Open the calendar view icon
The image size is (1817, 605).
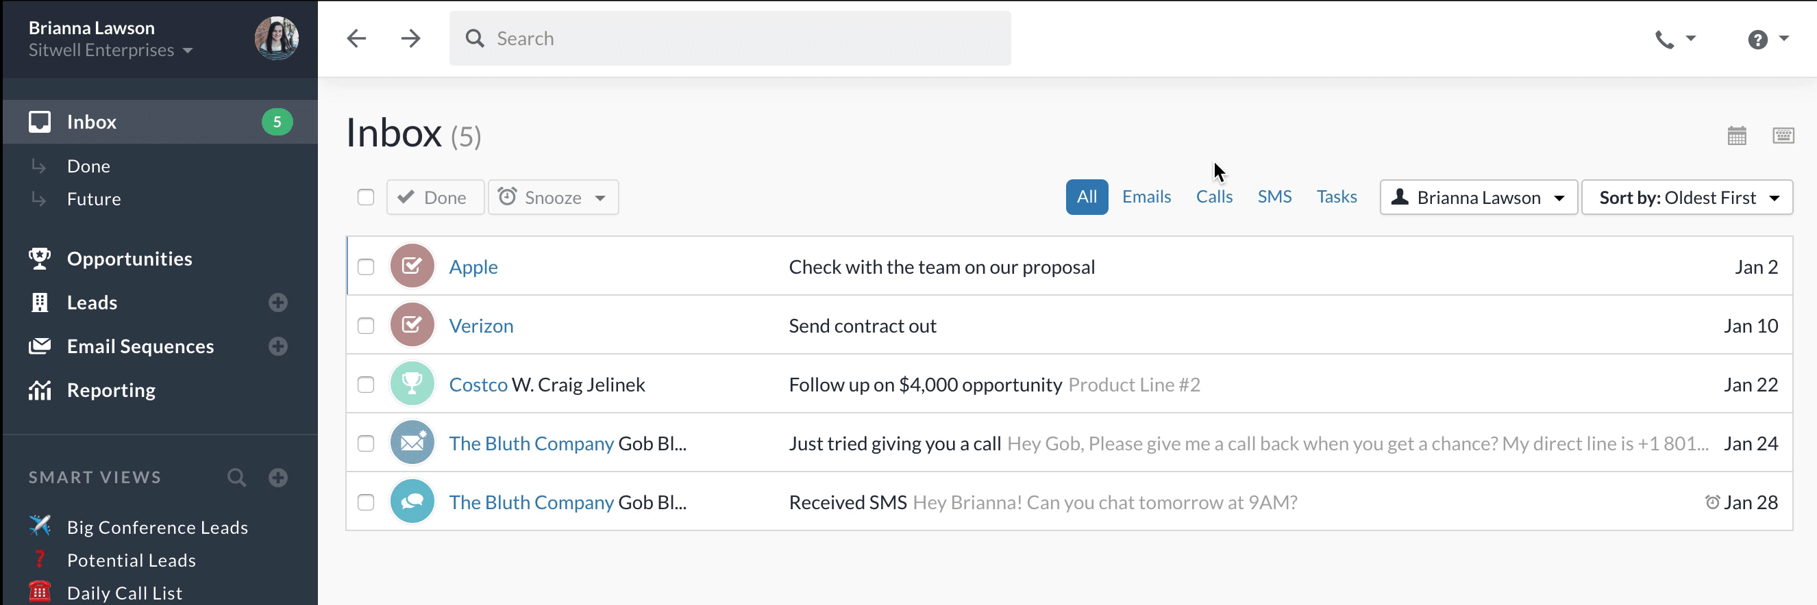click(1737, 136)
